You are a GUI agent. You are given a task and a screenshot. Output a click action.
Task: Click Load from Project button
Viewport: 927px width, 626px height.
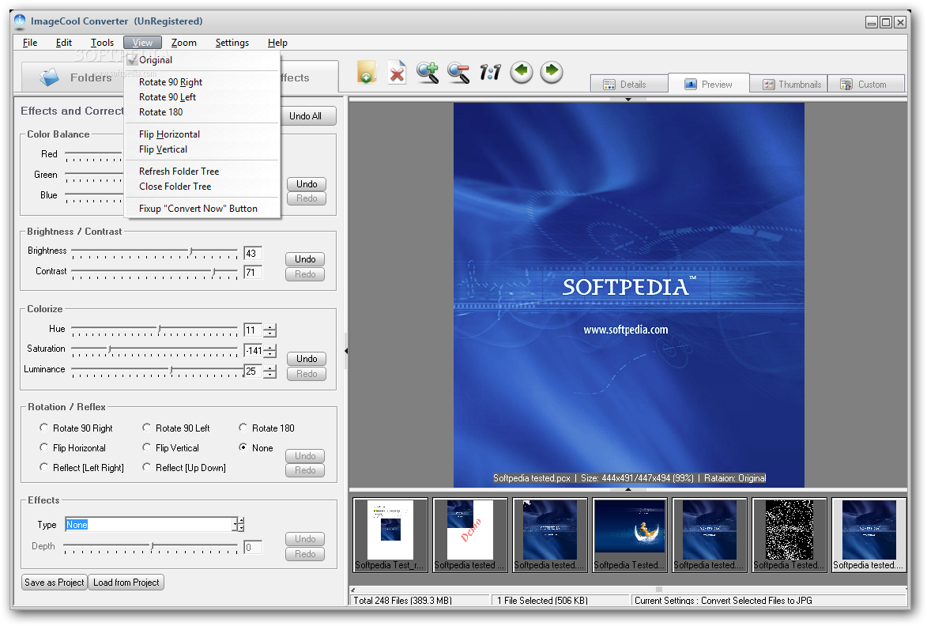[x=126, y=583]
